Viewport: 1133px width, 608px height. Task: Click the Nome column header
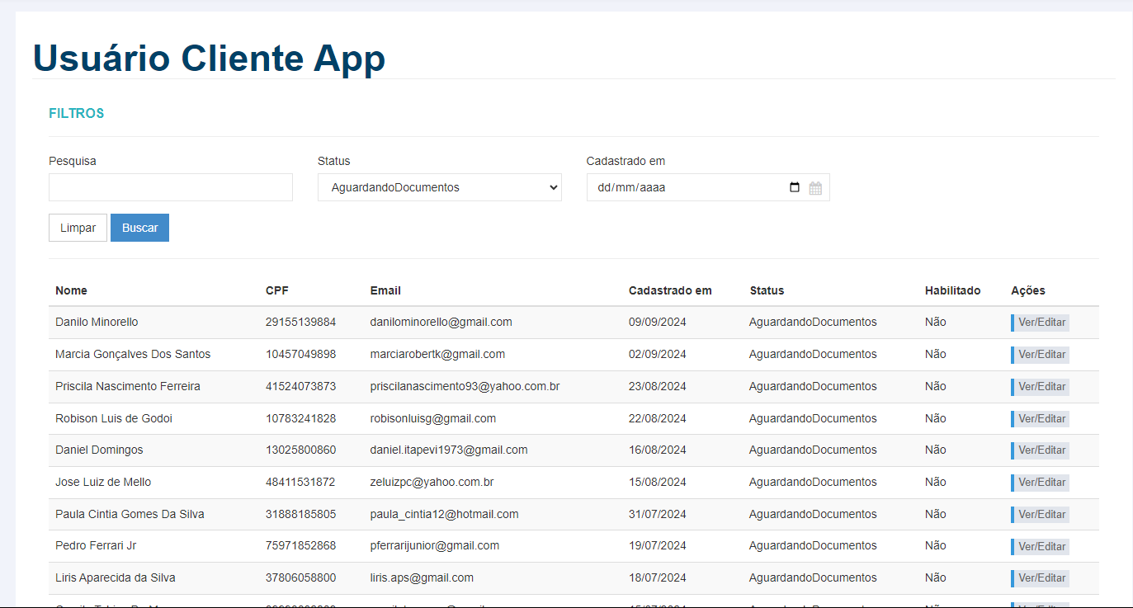click(71, 290)
